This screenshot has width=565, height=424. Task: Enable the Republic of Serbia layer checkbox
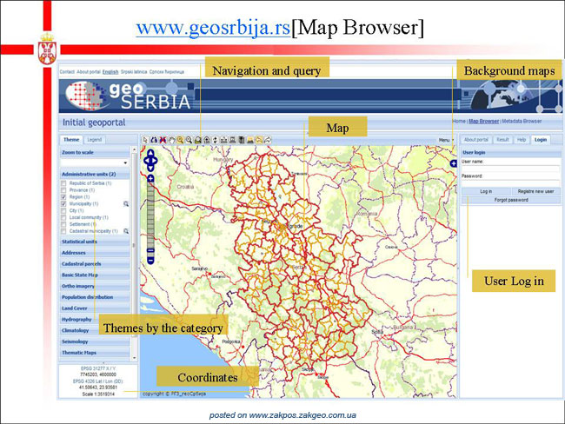tap(63, 183)
